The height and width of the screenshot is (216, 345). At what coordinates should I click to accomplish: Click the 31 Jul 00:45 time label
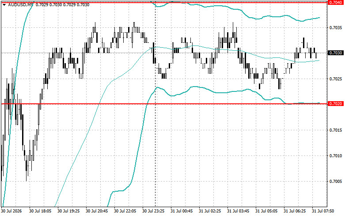(182, 211)
